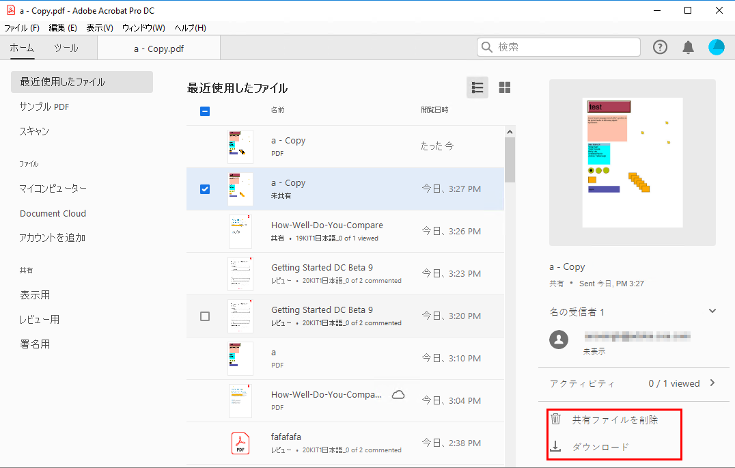Select the fafafafa file name
The image size is (735, 468).
[286, 437]
